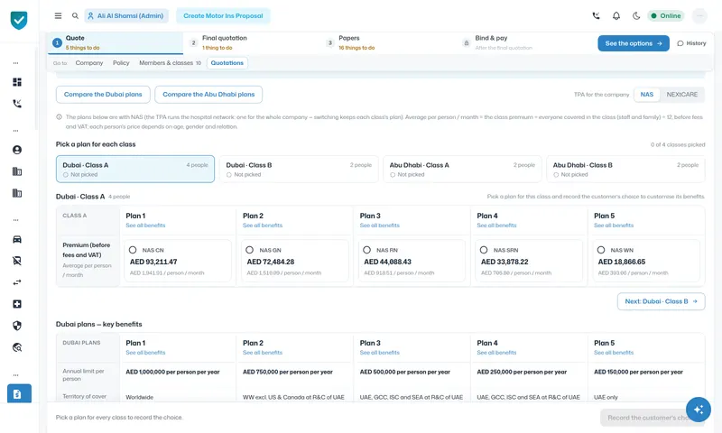Viewport: 722px width, 433px height.
Task: Open the document invoice icon in sidebar
Action: click(19, 394)
